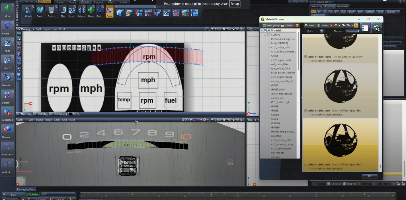Open the Surface menu
Viewport: 406px width, 200px height.
tap(123, 2)
